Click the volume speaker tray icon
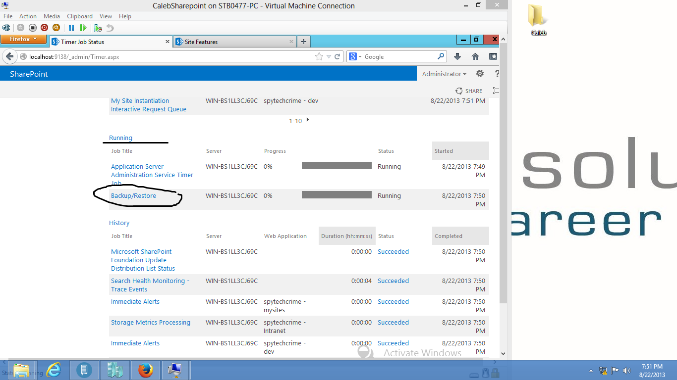The image size is (677, 380). coord(627,371)
